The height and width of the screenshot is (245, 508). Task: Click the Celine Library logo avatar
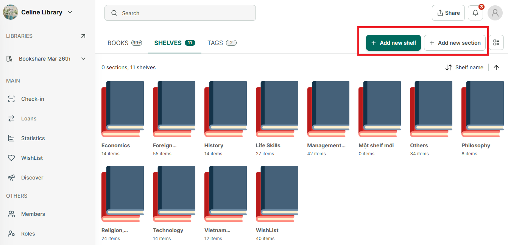[11, 12]
